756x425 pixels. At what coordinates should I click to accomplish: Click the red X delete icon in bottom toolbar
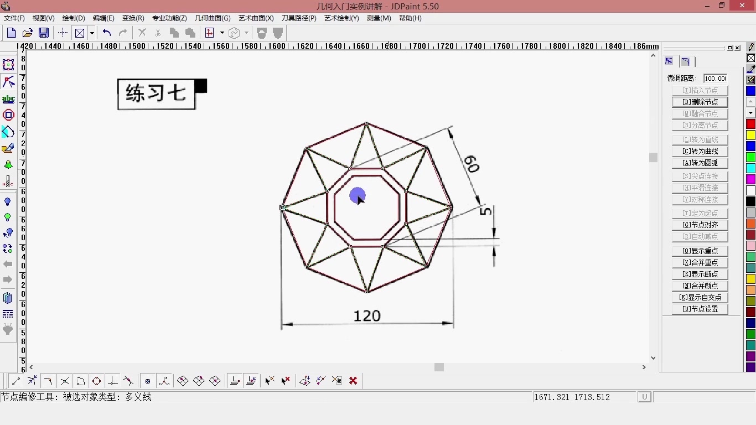coord(353,381)
